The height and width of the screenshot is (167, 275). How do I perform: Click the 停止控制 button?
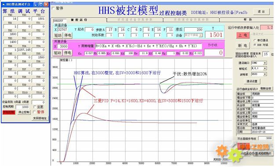(24, 112)
